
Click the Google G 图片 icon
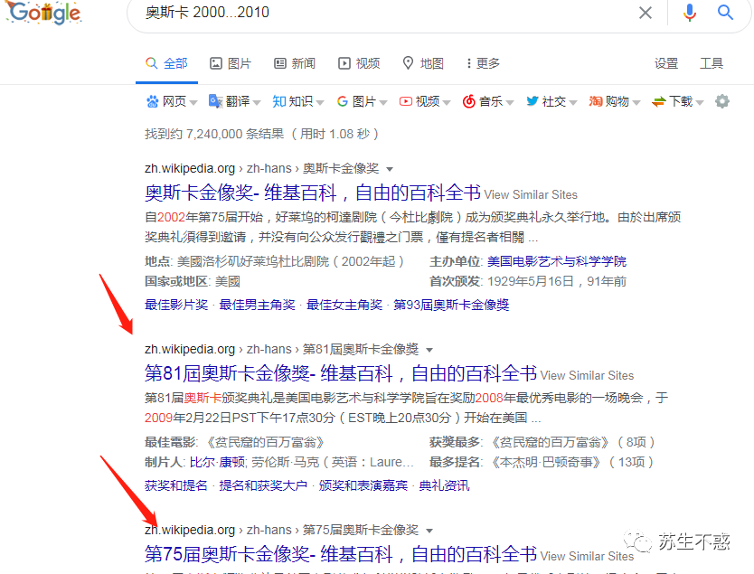coord(343,101)
